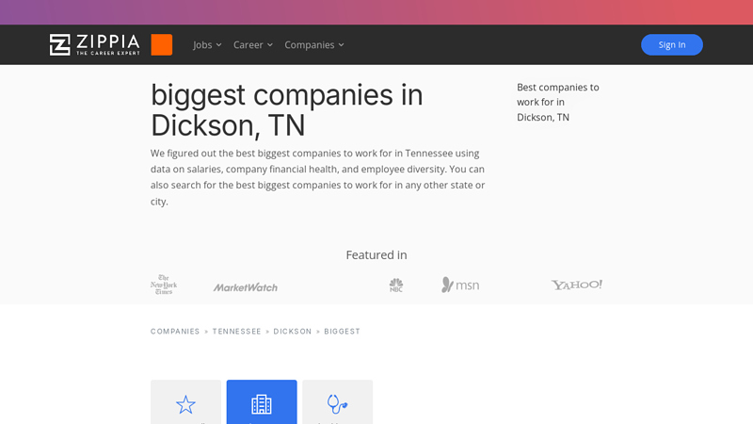Click the page heading biggest companies in Dickson, TN
753x424 pixels.
tap(287, 110)
